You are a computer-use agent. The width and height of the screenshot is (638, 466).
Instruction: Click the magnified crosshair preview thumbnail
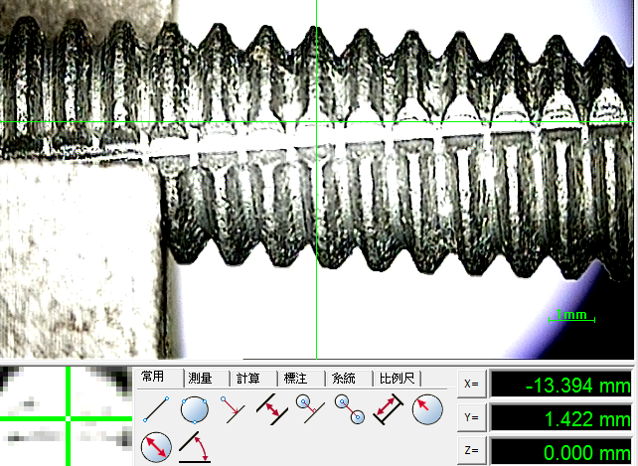tap(66, 415)
